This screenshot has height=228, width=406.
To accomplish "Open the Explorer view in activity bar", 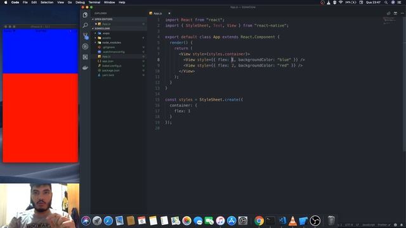I will [85, 15].
